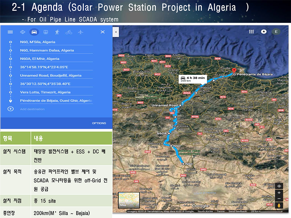Click the Add destination field
Image resolution: width=291 pixels, height=218 pixels.
click(56, 109)
